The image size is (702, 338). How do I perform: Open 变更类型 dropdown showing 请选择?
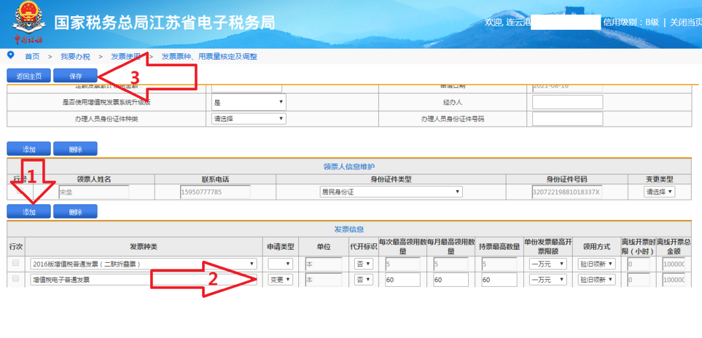click(660, 192)
